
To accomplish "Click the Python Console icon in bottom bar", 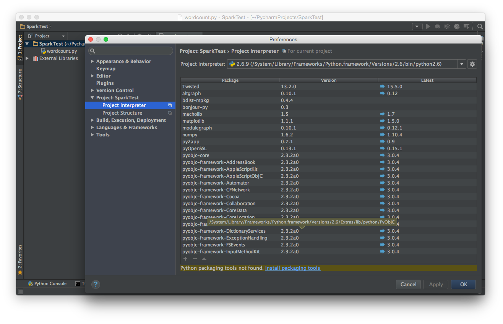I will pos(30,284).
